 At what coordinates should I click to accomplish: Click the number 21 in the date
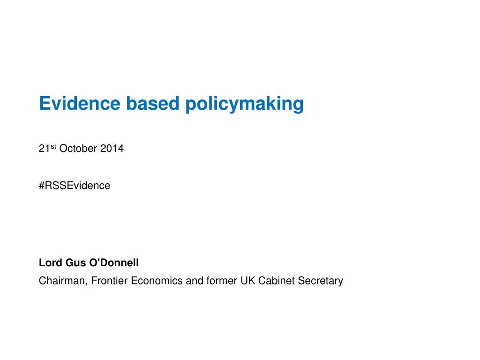pos(44,149)
